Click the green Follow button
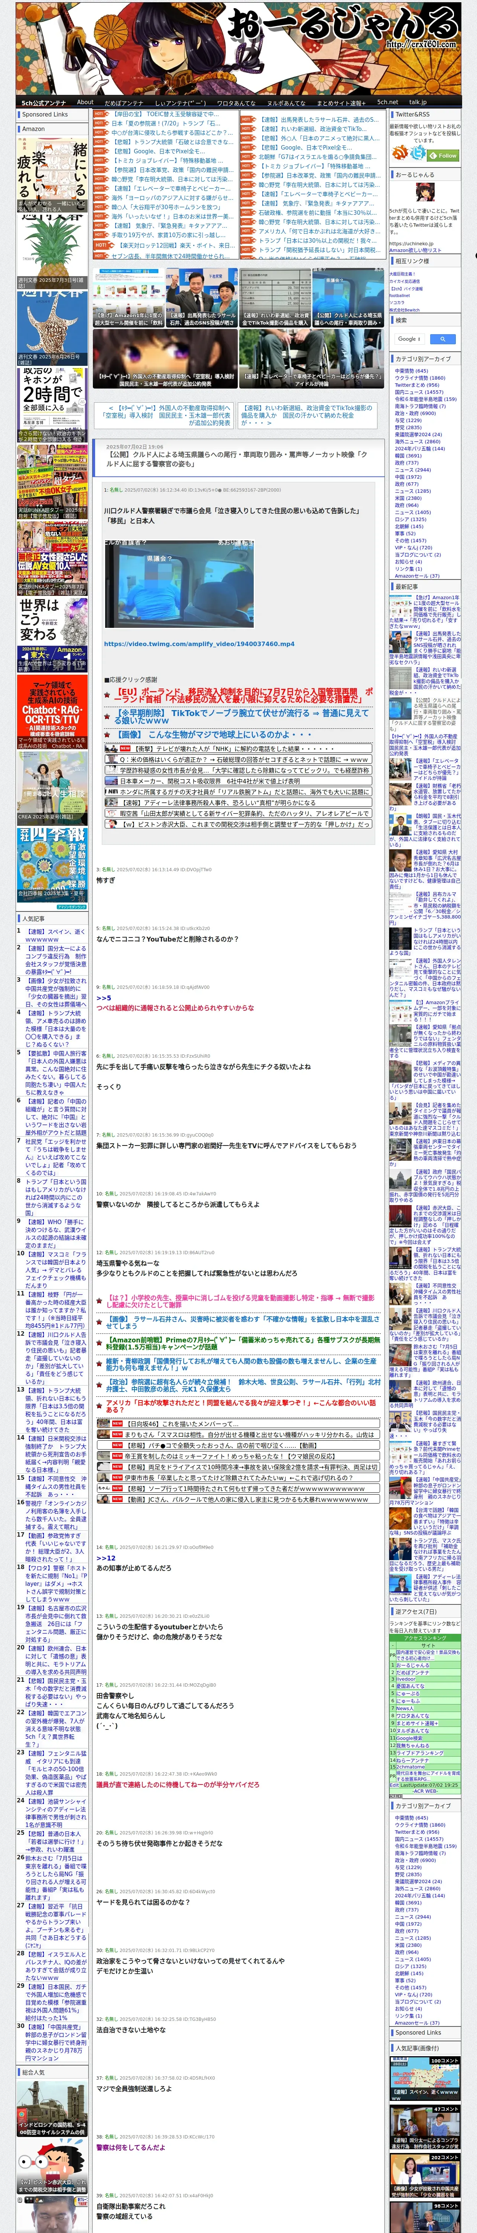 (444, 155)
